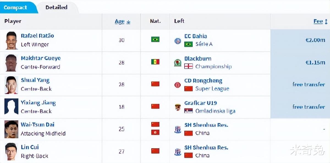Click Shuai Yang's player photo thumbnail
The width and height of the screenshot is (330, 163).
(11, 85)
